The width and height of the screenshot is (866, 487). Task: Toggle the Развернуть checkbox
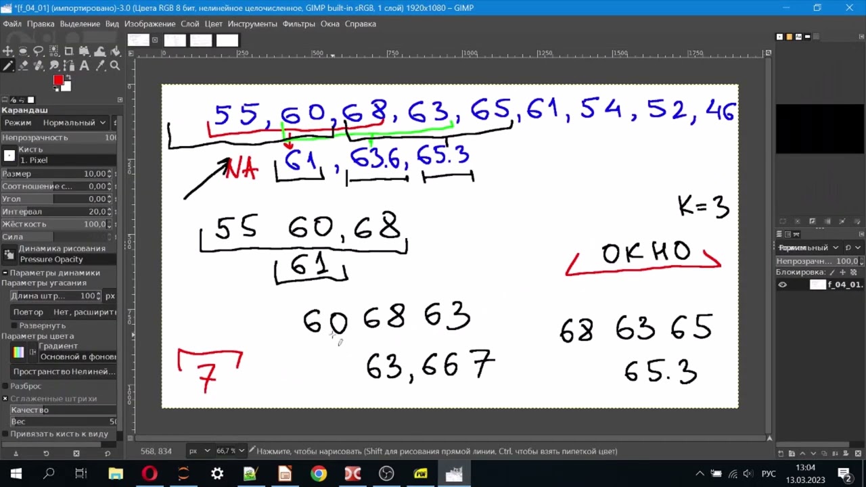pos(14,325)
